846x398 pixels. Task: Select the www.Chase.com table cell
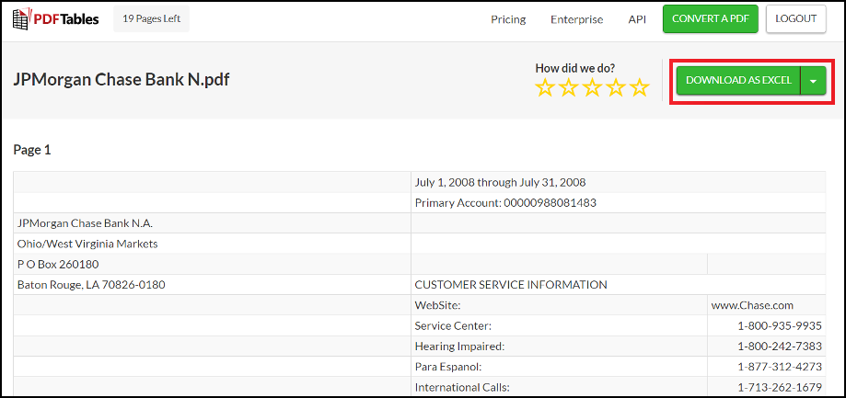coord(766,305)
